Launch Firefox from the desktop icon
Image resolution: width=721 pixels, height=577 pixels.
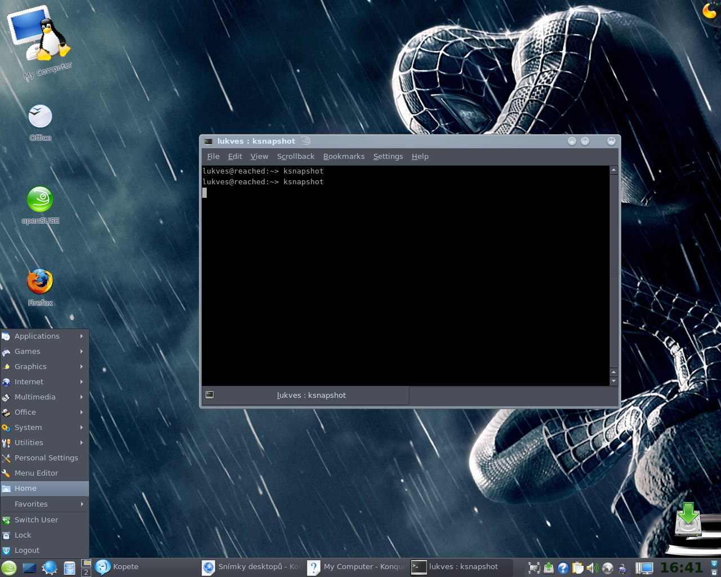40,287
